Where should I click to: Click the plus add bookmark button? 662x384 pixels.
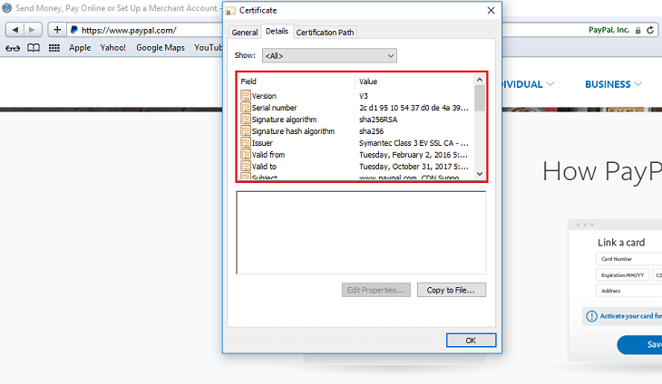(57, 30)
